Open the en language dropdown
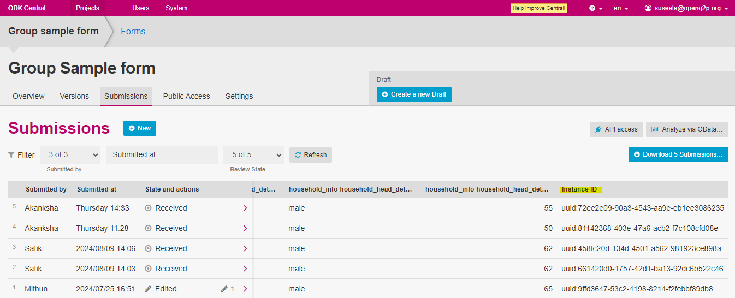This screenshot has width=735, height=298. point(620,8)
